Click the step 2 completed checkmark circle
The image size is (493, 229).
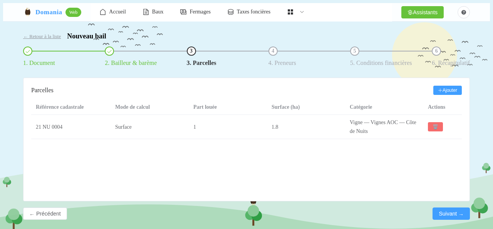(109, 51)
